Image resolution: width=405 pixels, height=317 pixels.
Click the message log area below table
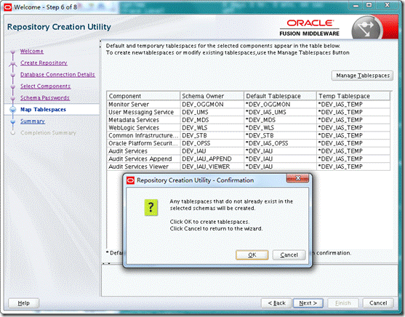coord(249,281)
